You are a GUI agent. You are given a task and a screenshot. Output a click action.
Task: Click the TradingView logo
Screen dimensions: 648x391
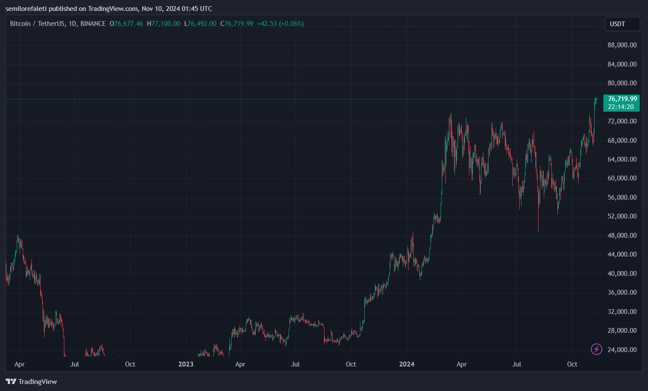click(32, 381)
